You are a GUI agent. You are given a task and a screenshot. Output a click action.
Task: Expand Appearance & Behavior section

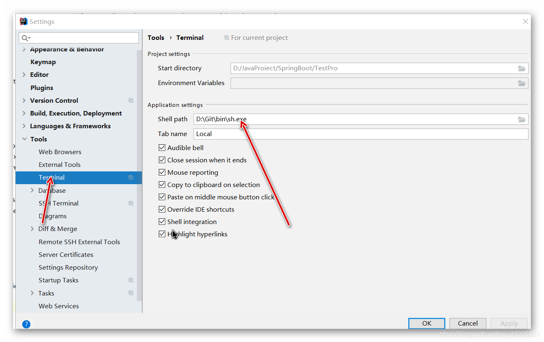coord(24,49)
